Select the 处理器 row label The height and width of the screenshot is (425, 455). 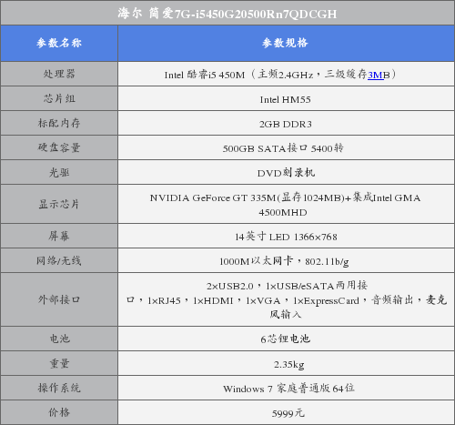click(59, 74)
